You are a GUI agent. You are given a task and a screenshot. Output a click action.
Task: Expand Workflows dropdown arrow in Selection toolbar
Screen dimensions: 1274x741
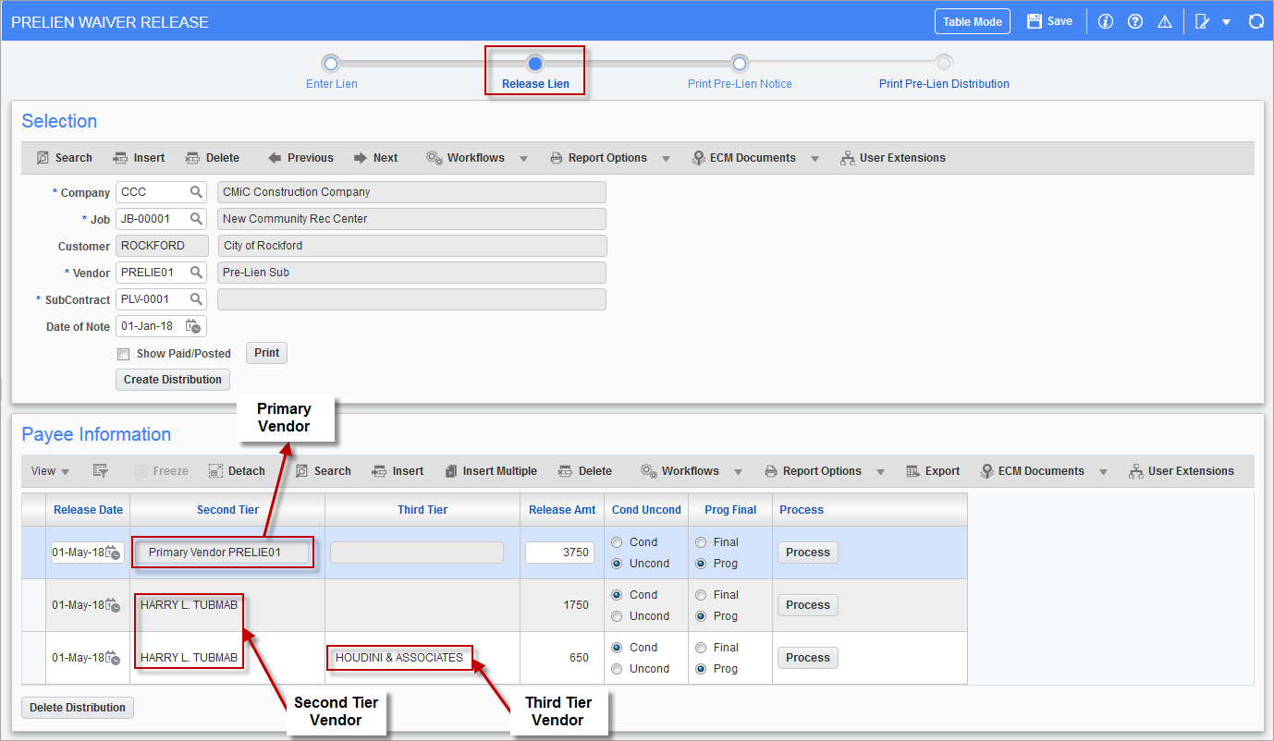pyautogui.click(x=523, y=158)
